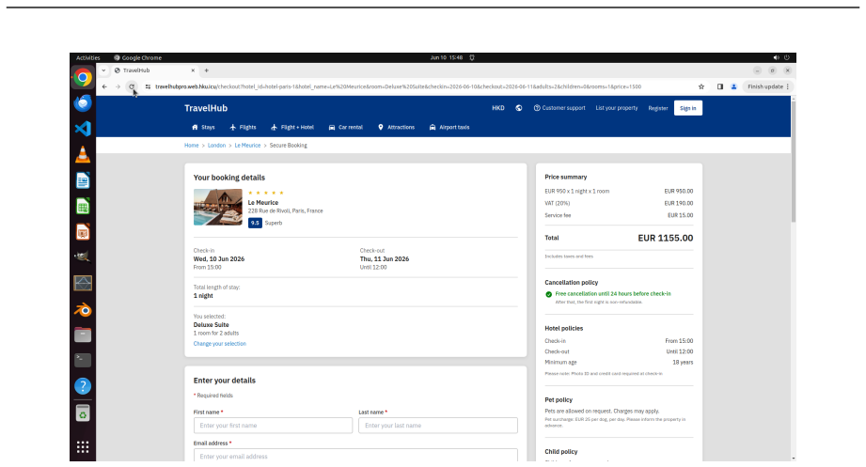Open Chrome side panel icon
The height and width of the screenshot is (467, 866).
tap(720, 86)
